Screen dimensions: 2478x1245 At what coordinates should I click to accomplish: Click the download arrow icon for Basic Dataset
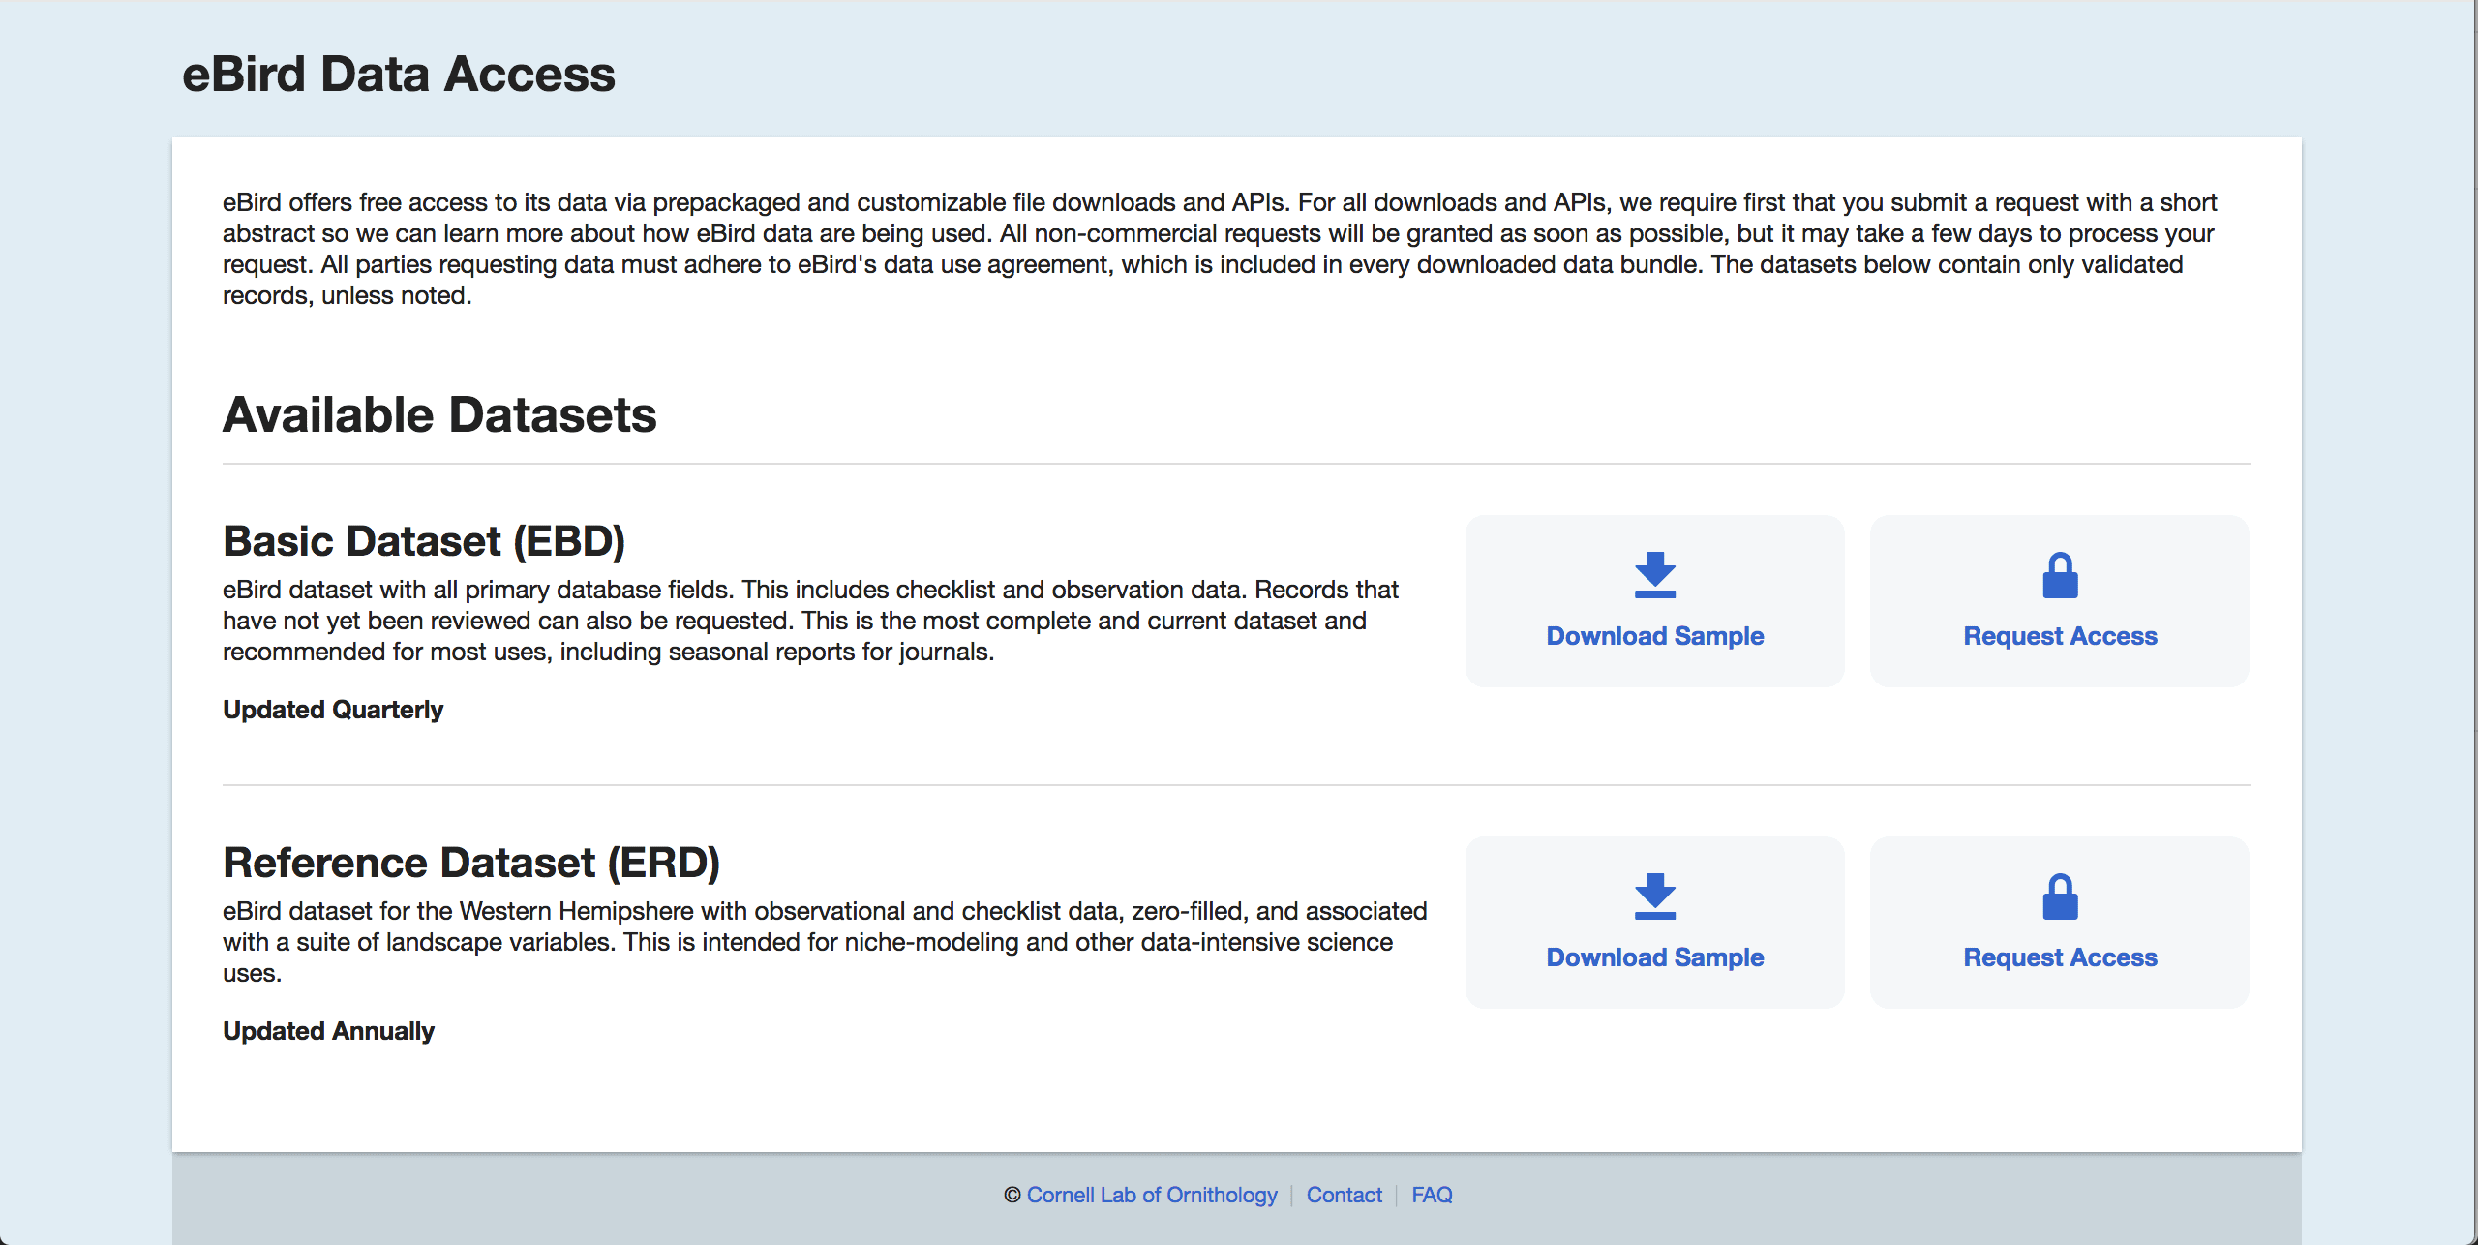[x=1654, y=575]
